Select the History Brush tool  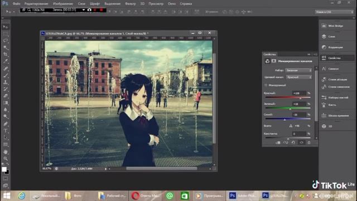click(x=6, y=89)
